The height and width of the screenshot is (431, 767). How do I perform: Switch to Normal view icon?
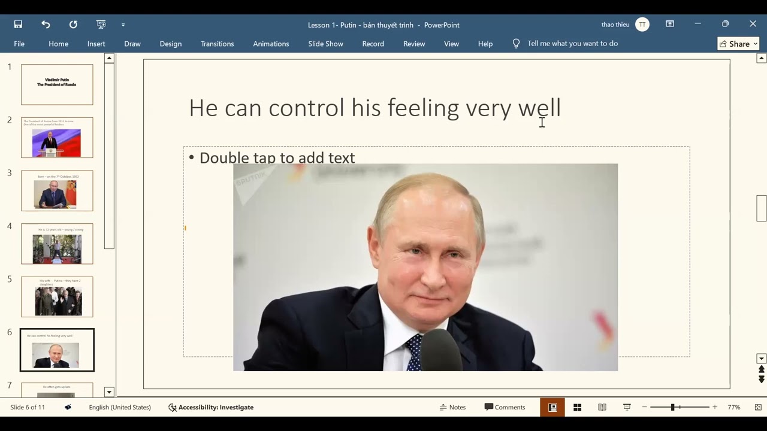552,407
